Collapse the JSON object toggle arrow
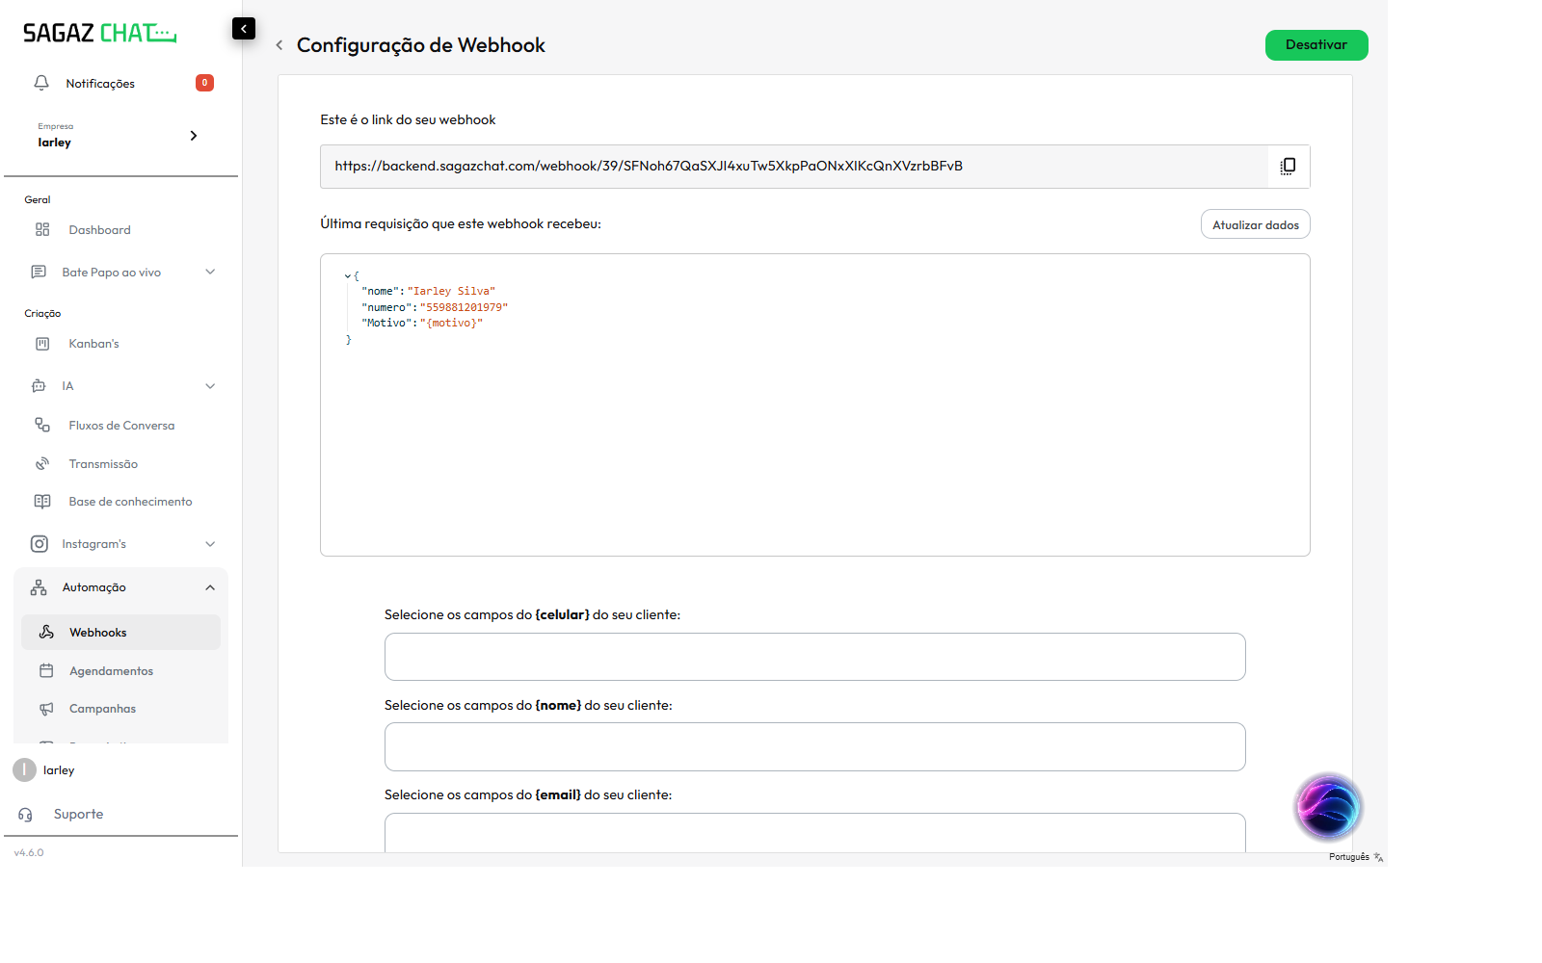The image size is (1542, 963). click(x=348, y=276)
